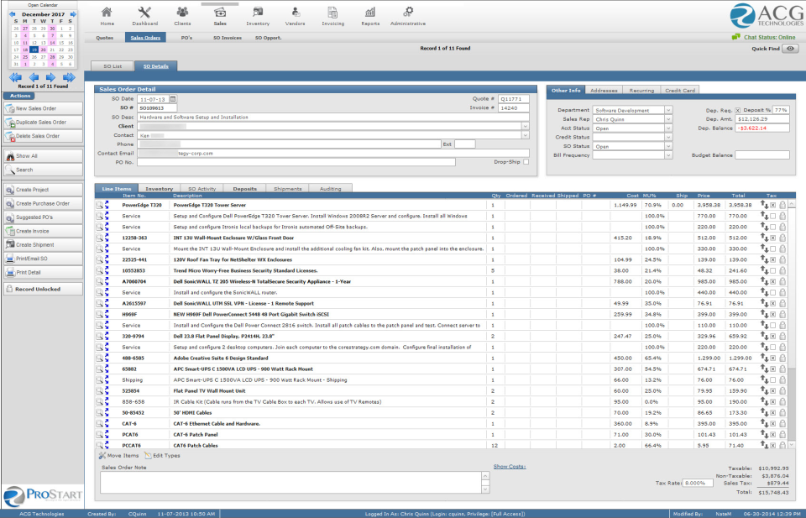806x518 pixels.
Task: Open the Credit Card tab
Action: (x=679, y=91)
